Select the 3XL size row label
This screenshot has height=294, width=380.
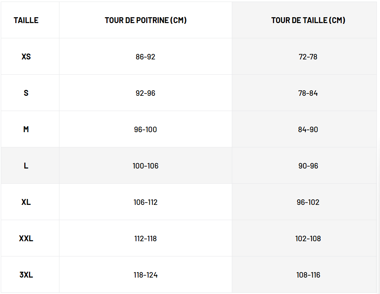(x=26, y=275)
